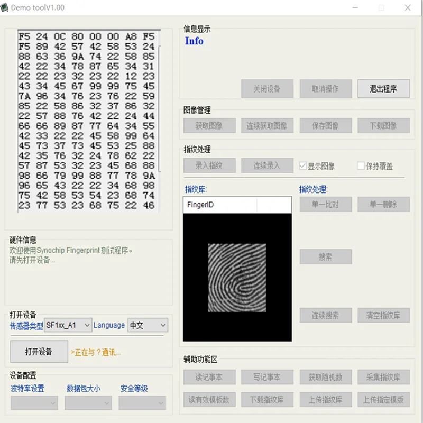423x423 pixels.
Task: Open the 数据包大小 dropdown
Action: [x=88, y=403]
